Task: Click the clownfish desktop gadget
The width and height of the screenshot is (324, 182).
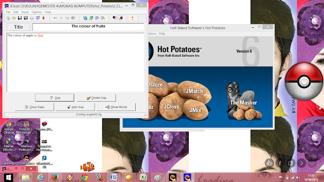Action: click(x=88, y=167)
